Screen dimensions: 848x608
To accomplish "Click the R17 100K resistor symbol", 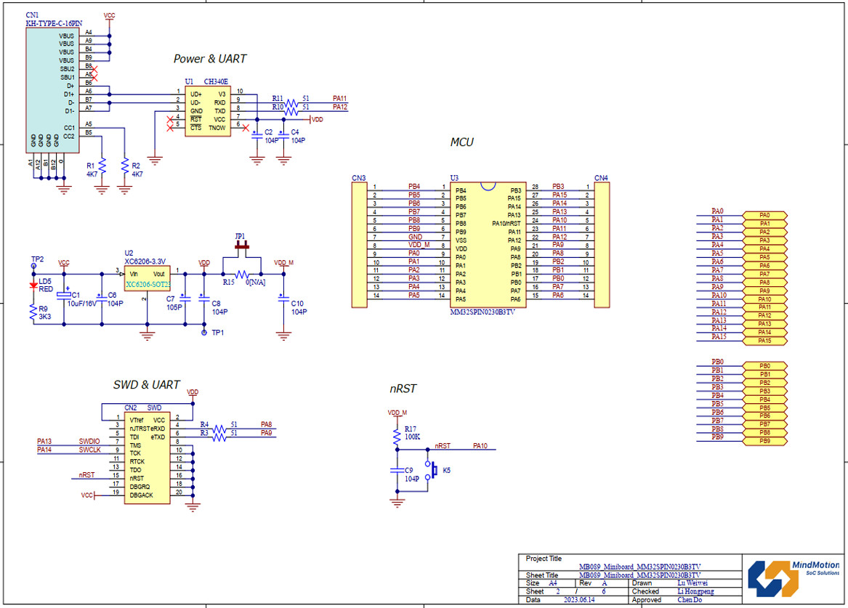I will click(397, 435).
